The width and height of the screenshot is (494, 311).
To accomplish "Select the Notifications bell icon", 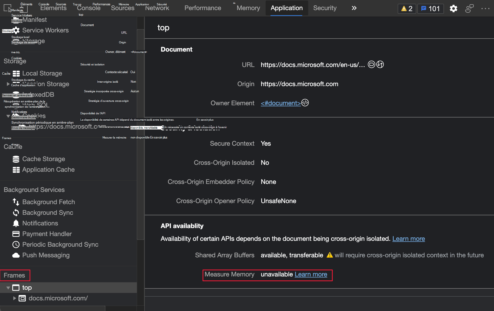I will 16,223.
